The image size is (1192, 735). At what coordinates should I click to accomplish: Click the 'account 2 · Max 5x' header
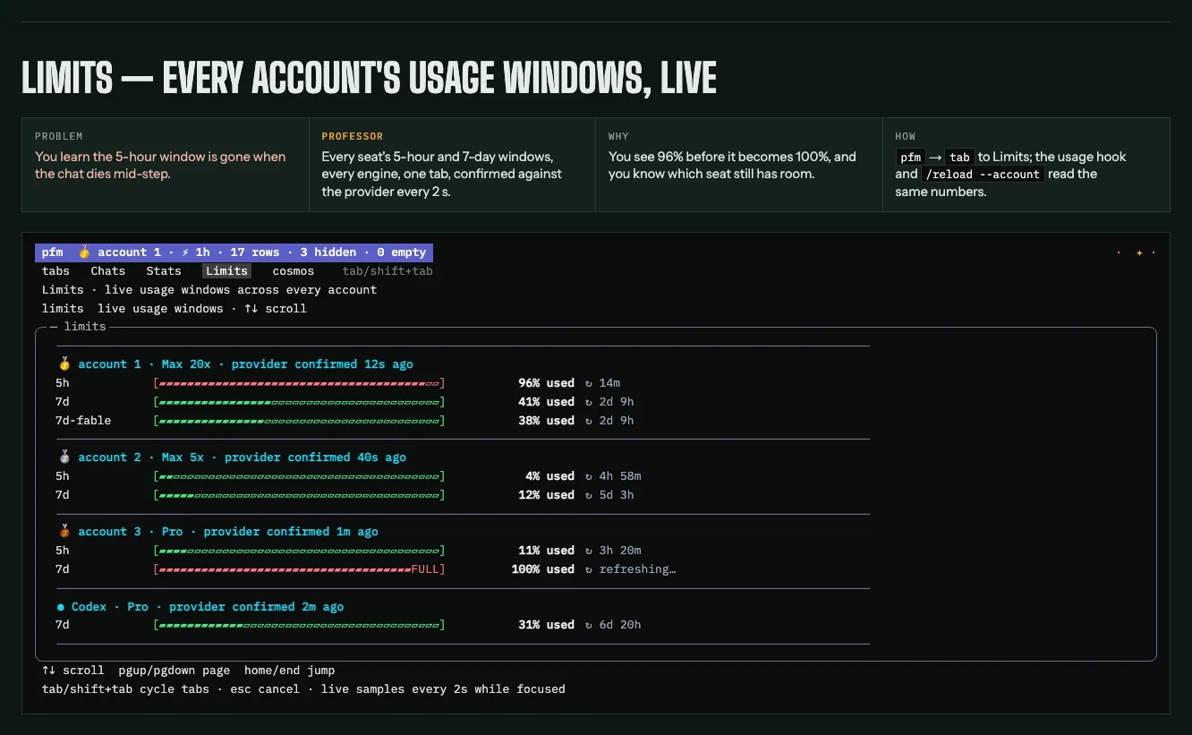point(140,457)
